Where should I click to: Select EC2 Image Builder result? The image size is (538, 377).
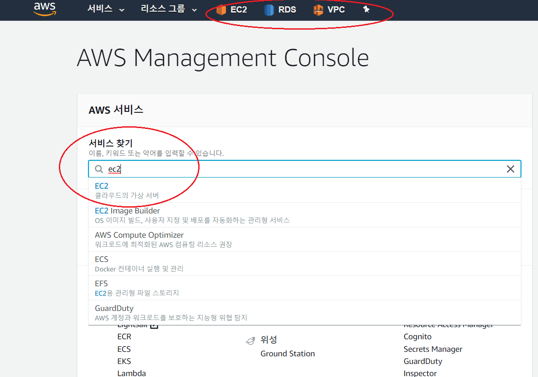coord(305,215)
